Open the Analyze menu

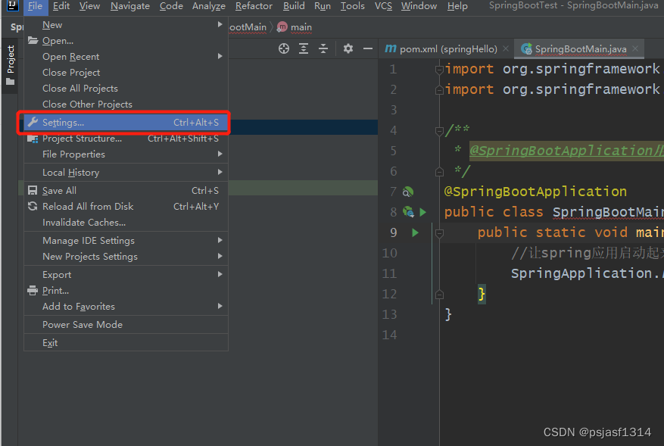point(209,6)
